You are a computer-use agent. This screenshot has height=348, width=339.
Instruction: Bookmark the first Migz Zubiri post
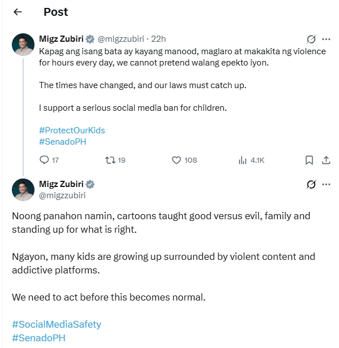[x=309, y=160]
